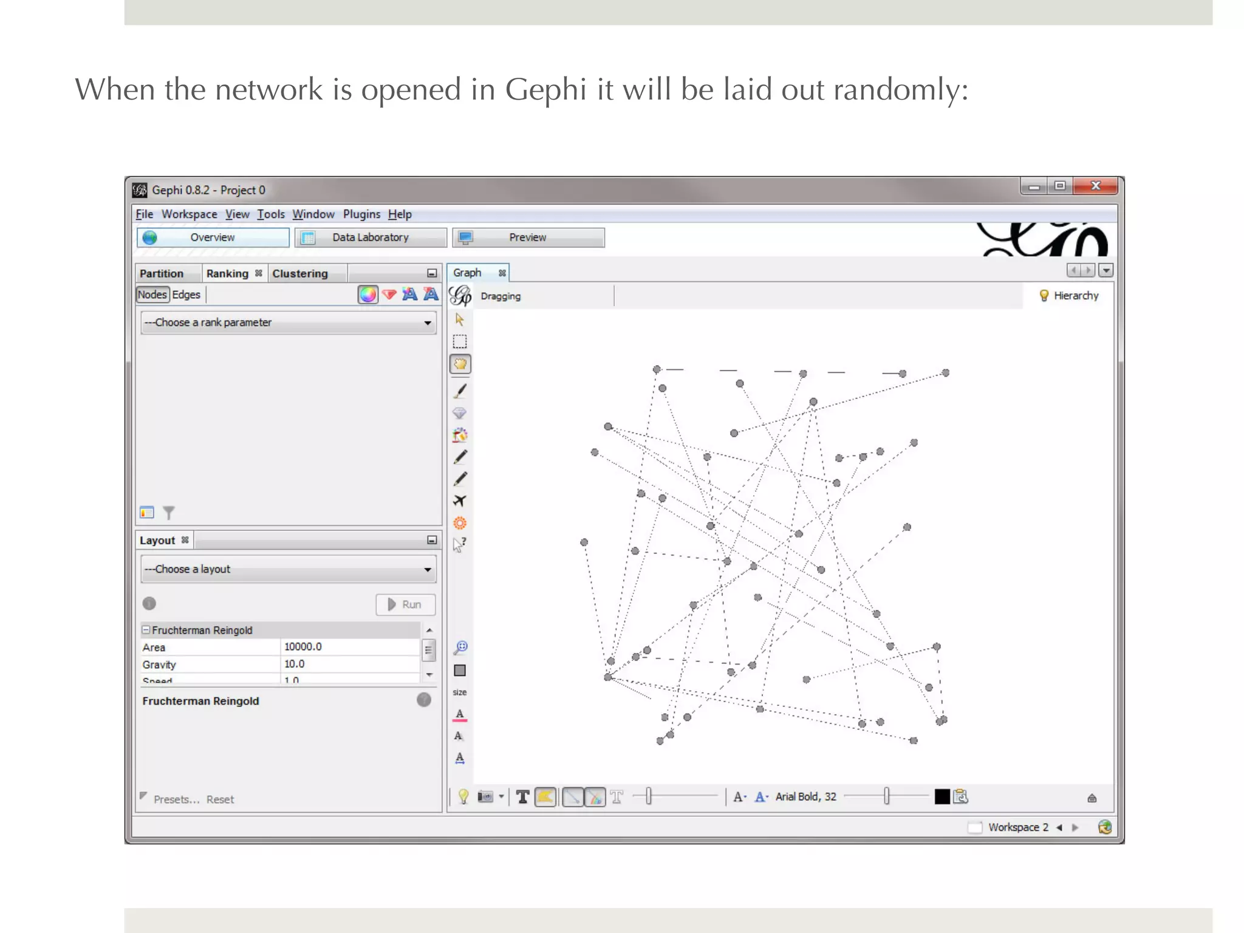Open the Plugins menu
The image size is (1244, 933).
coord(361,214)
